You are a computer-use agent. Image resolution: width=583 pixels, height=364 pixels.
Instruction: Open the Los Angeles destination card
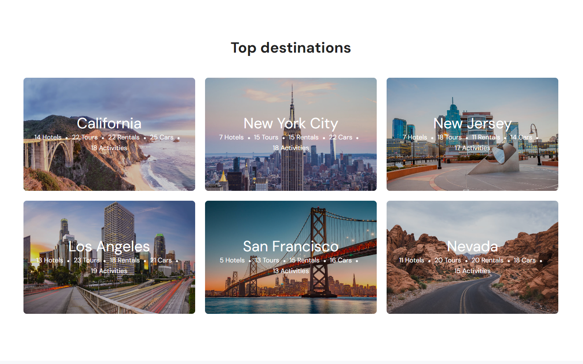(109, 257)
